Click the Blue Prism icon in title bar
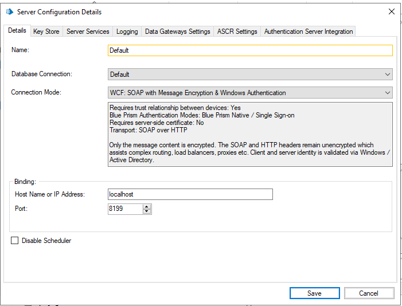 tap(9, 11)
